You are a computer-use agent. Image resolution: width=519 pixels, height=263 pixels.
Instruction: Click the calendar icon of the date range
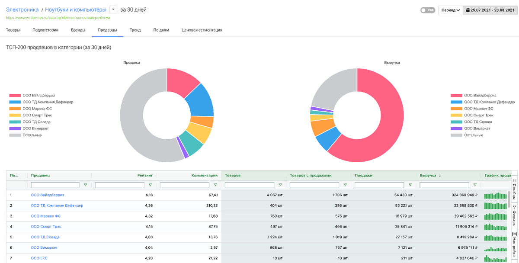pyautogui.click(x=468, y=10)
